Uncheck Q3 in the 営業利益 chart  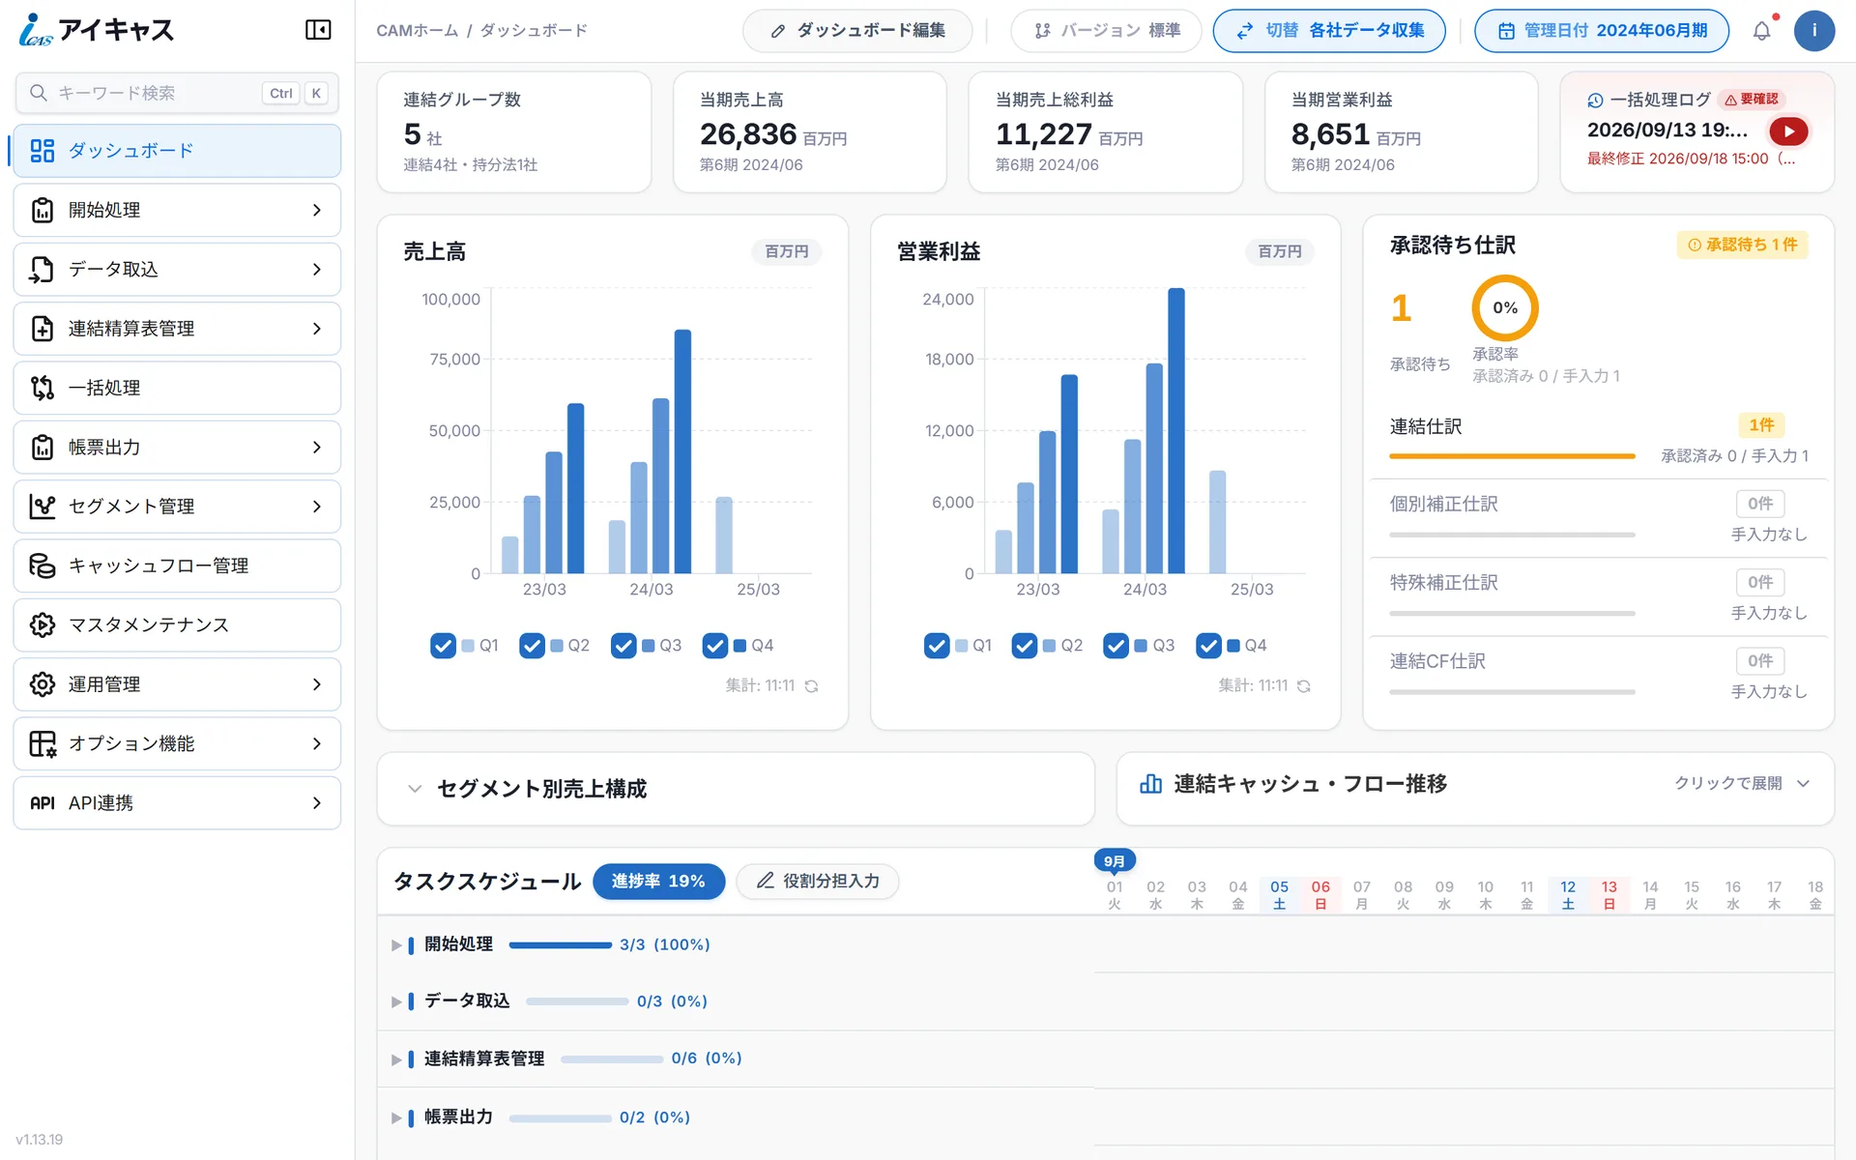point(1116,646)
